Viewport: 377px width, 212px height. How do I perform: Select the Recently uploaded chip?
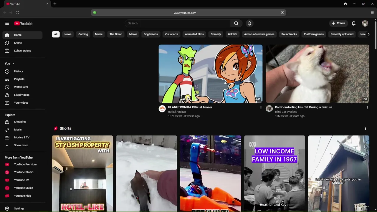tap(342, 34)
